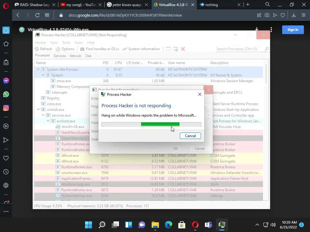Open WhatsApp in the Opera sidebar
Screen dimensions: 310x232
click(6, 94)
